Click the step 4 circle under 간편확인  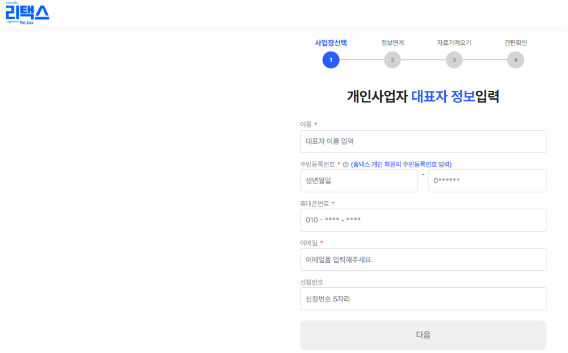(516, 60)
